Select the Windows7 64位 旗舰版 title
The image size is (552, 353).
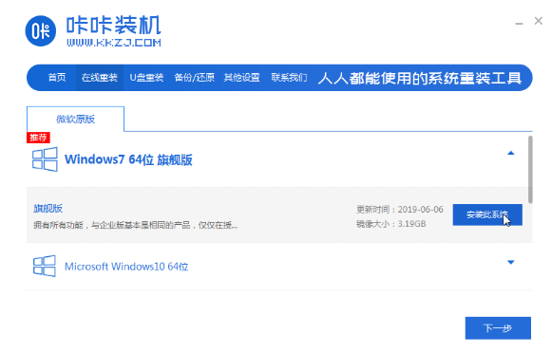pos(128,159)
